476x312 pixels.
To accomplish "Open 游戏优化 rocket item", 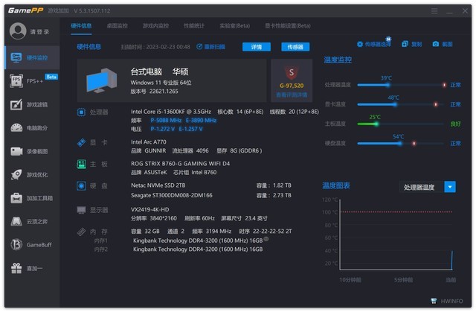I will coord(32,175).
